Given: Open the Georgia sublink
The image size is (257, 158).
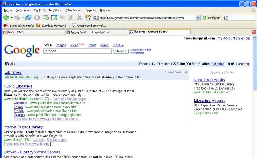Looking at the screenshot, I should pyautogui.click(x=19, y=115).
